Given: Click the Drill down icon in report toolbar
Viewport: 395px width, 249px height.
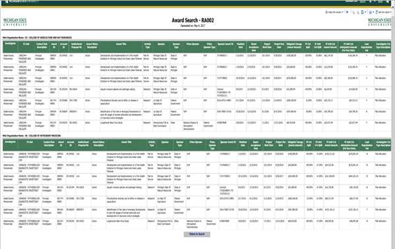Looking at the screenshot, I should coord(353,13).
